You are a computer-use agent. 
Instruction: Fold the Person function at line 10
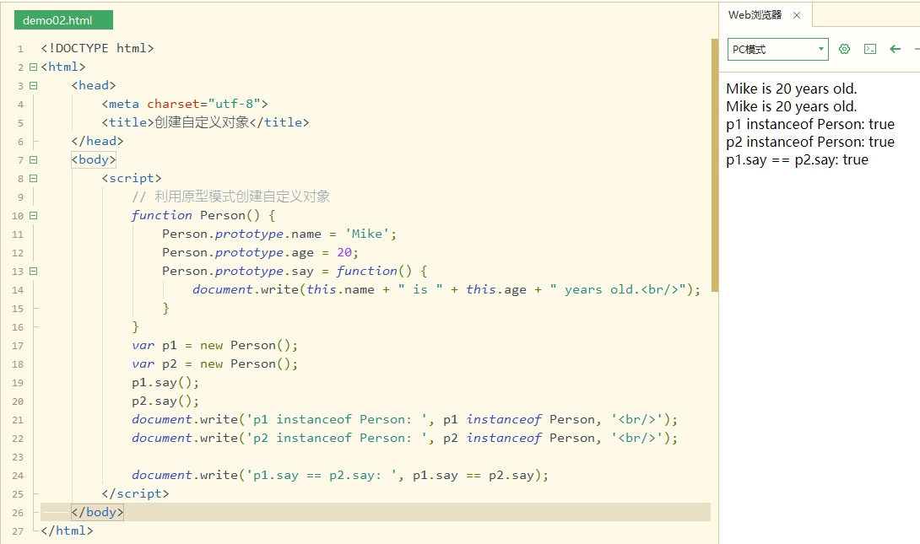coord(34,216)
